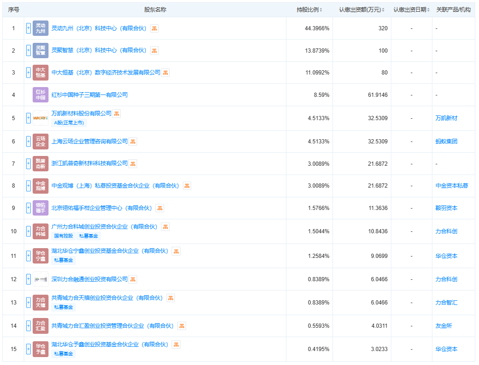Image resolution: width=479 pixels, height=365 pixels.
Task: Open 灵动九州（北京）科技中心（有限合伙） company link
Action: click(99, 28)
